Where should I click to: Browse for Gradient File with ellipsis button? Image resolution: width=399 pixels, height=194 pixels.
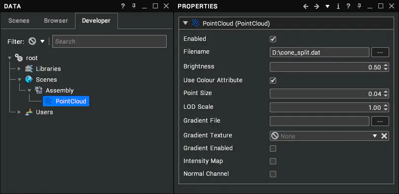click(380, 121)
